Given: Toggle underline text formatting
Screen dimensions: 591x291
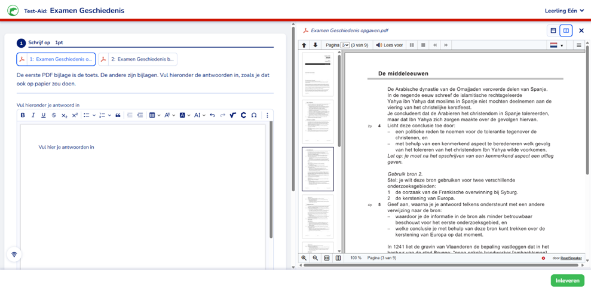Looking at the screenshot, I should click(43, 115).
